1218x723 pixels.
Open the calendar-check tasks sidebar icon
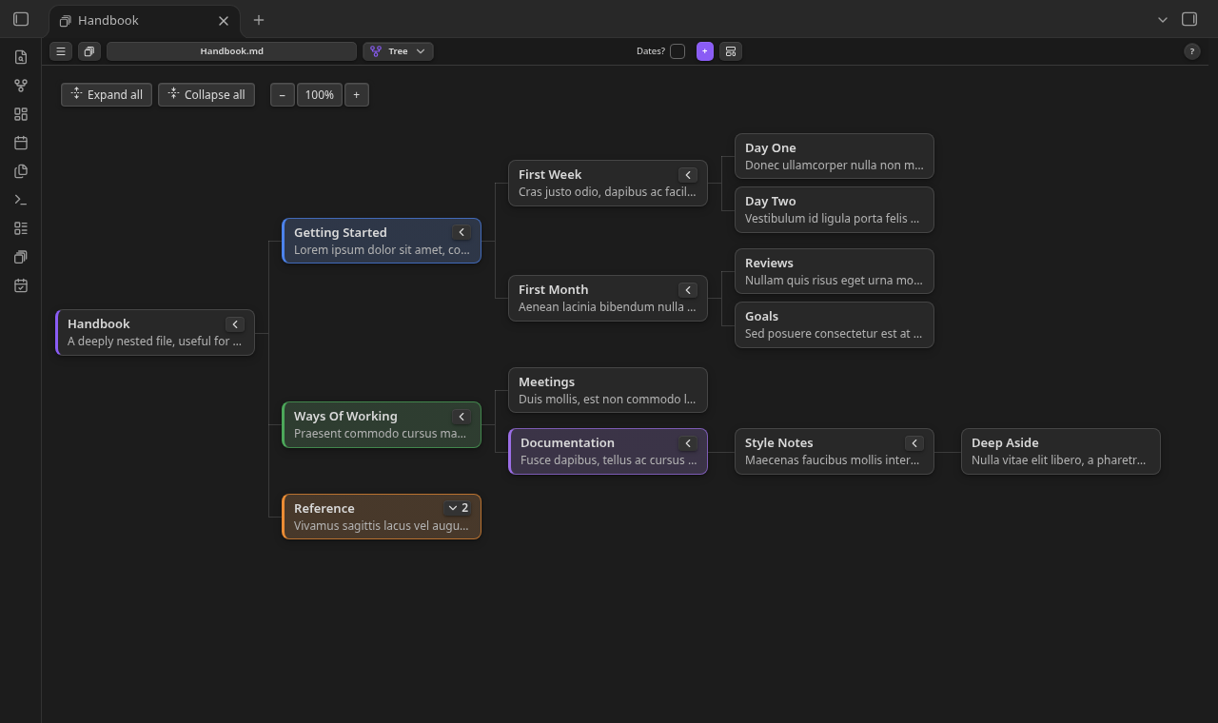[x=21, y=285]
